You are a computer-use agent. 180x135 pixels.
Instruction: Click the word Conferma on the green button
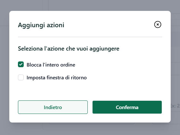[x=127, y=107]
